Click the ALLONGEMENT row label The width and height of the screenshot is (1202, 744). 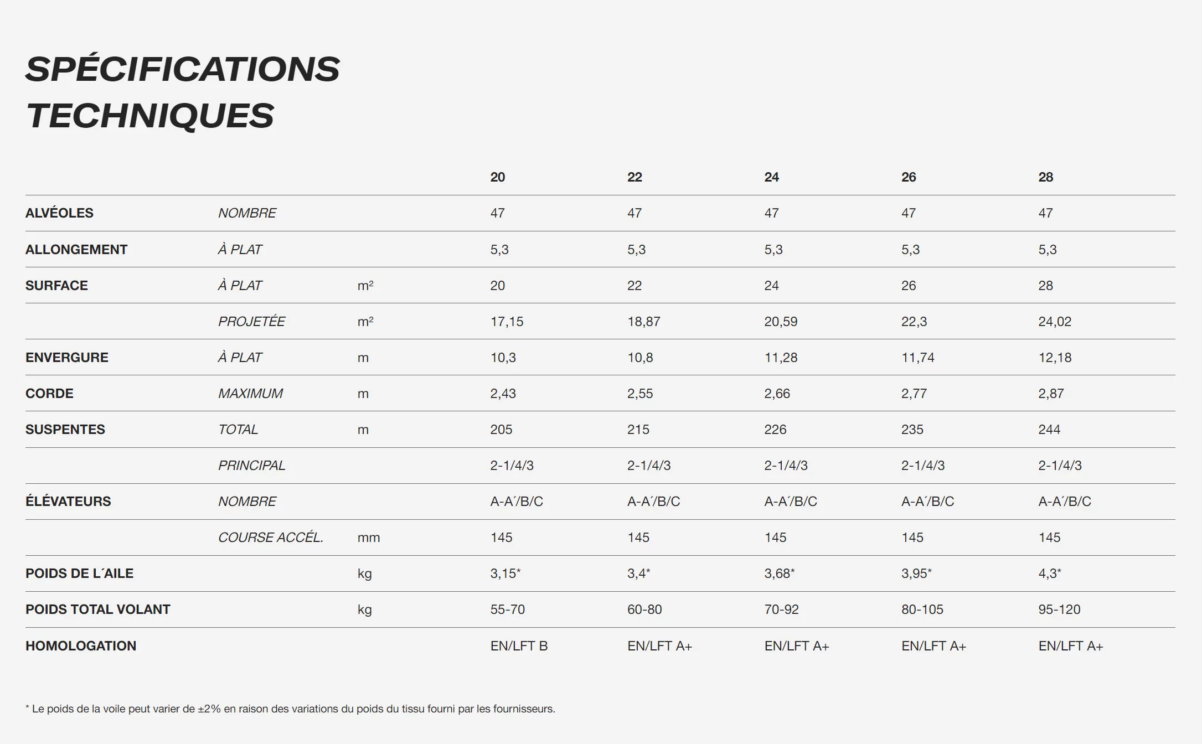pyautogui.click(x=76, y=250)
